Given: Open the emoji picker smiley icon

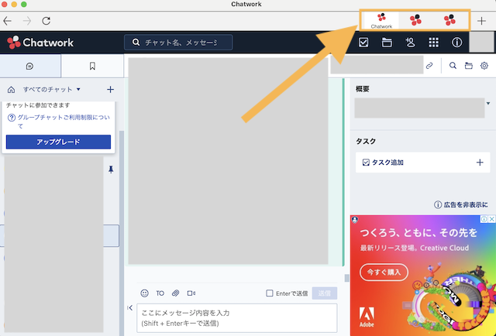Looking at the screenshot, I should click(144, 293).
